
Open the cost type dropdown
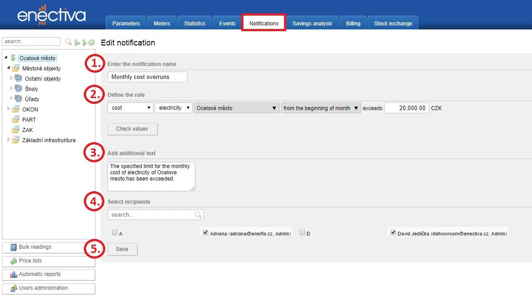coord(130,108)
